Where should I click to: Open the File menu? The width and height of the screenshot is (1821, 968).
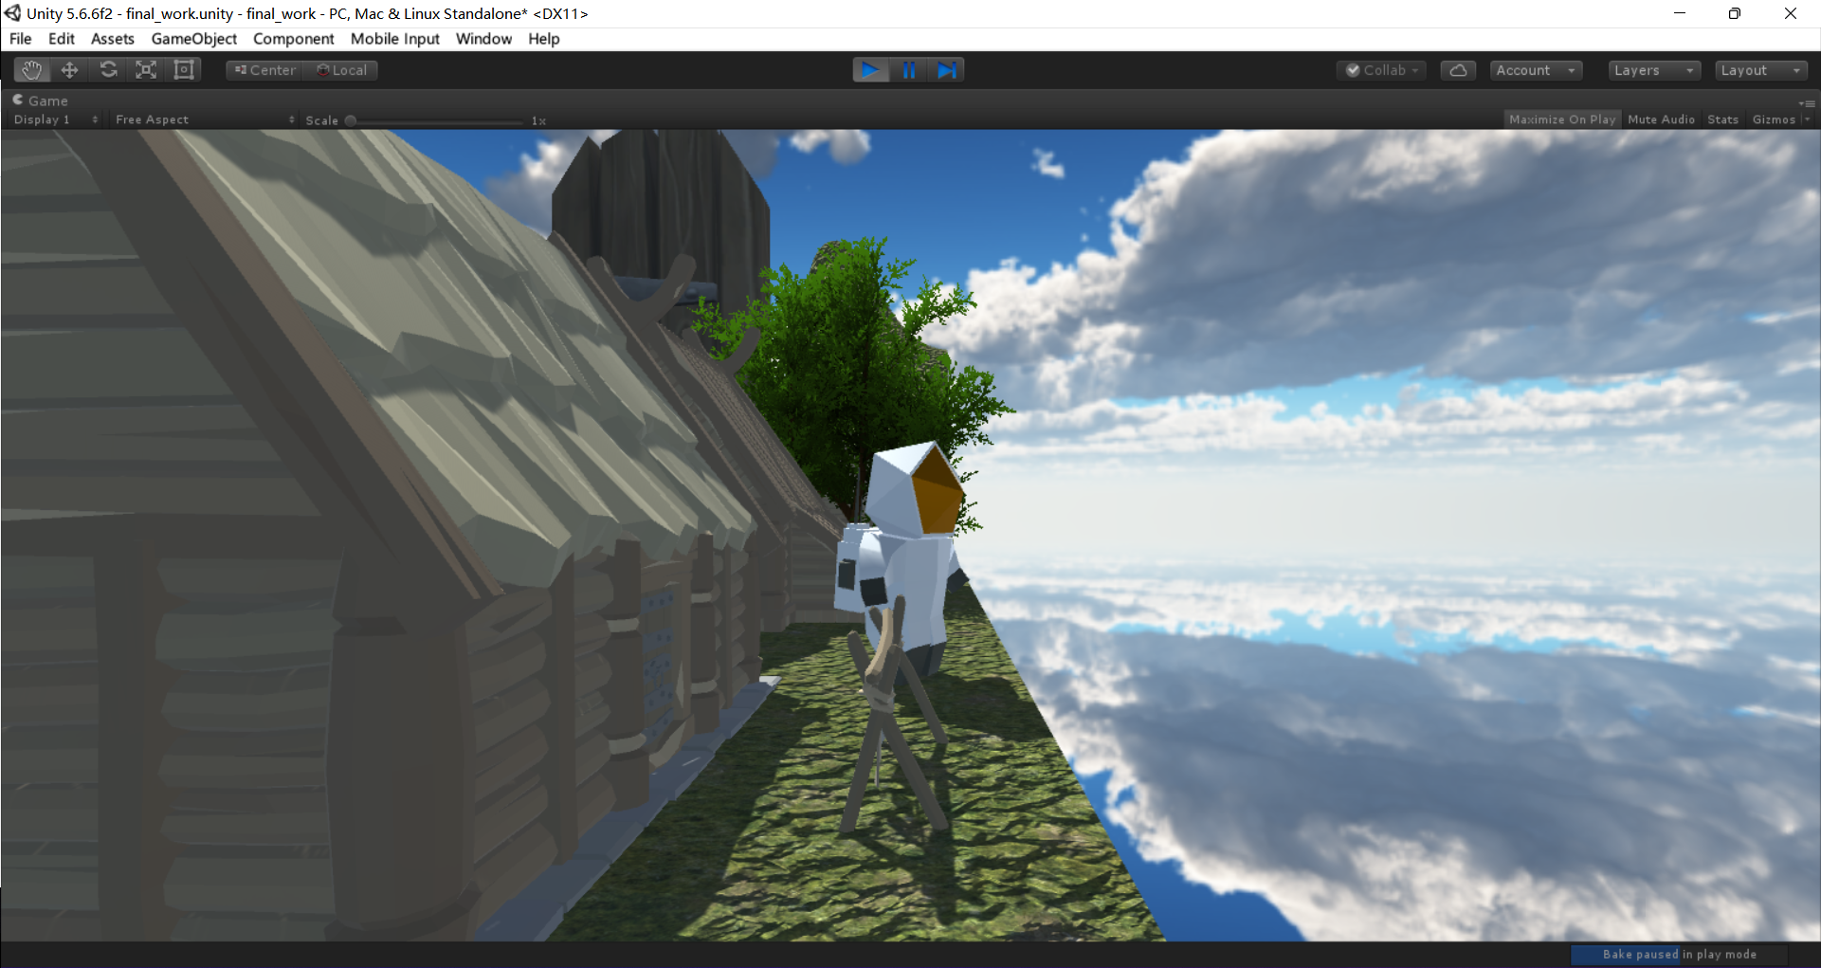[x=21, y=39]
